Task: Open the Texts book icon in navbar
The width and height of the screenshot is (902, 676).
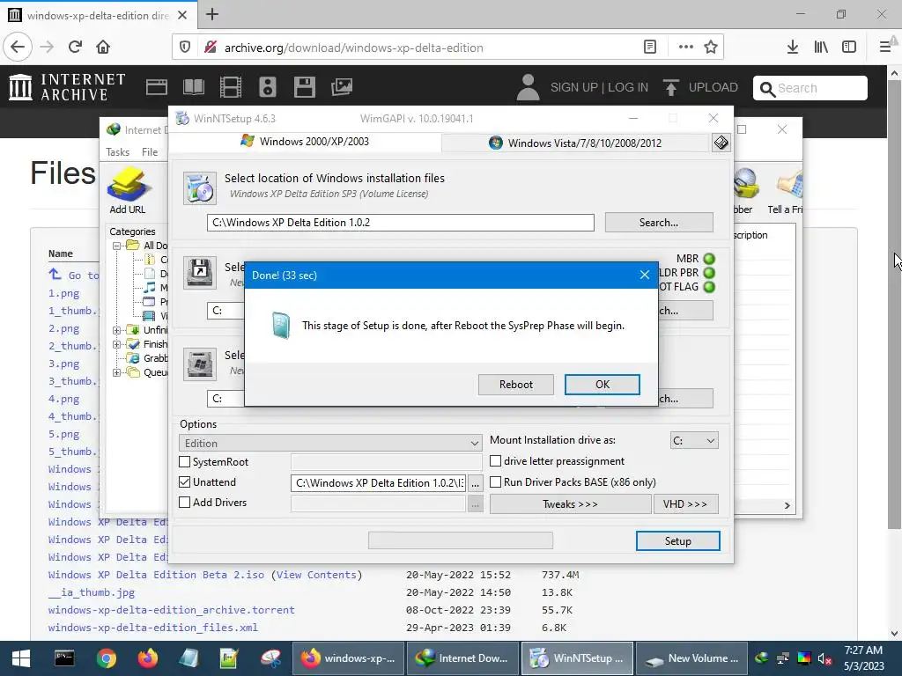Action: point(193,87)
